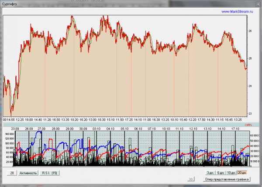Click the 26 price axis label

click(x=250, y=31)
